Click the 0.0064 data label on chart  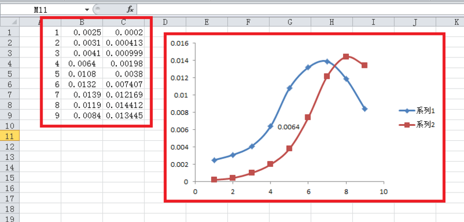[288, 127]
